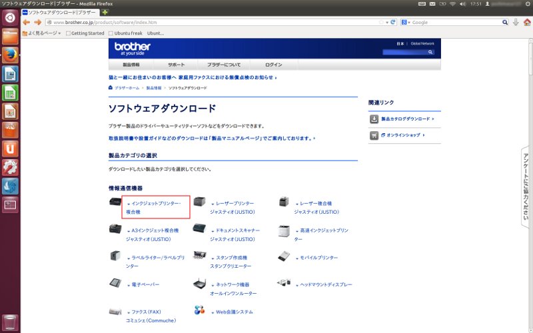
Task: Click the inkjet printer product thumbnail
Action: tap(115, 202)
